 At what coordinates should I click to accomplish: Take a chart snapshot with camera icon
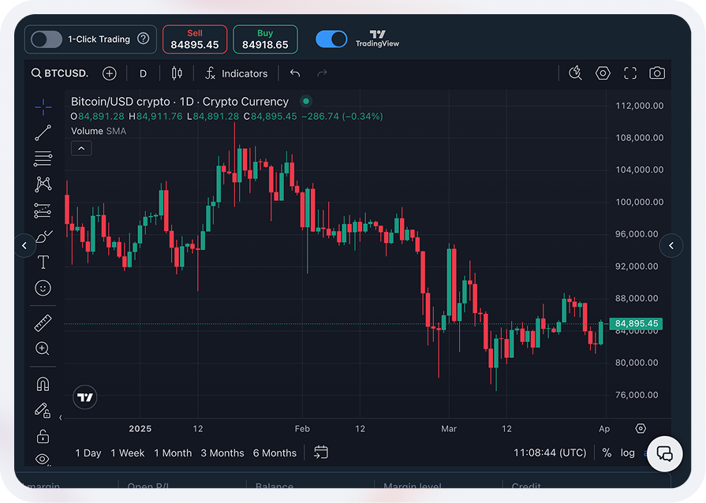(x=656, y=73)
